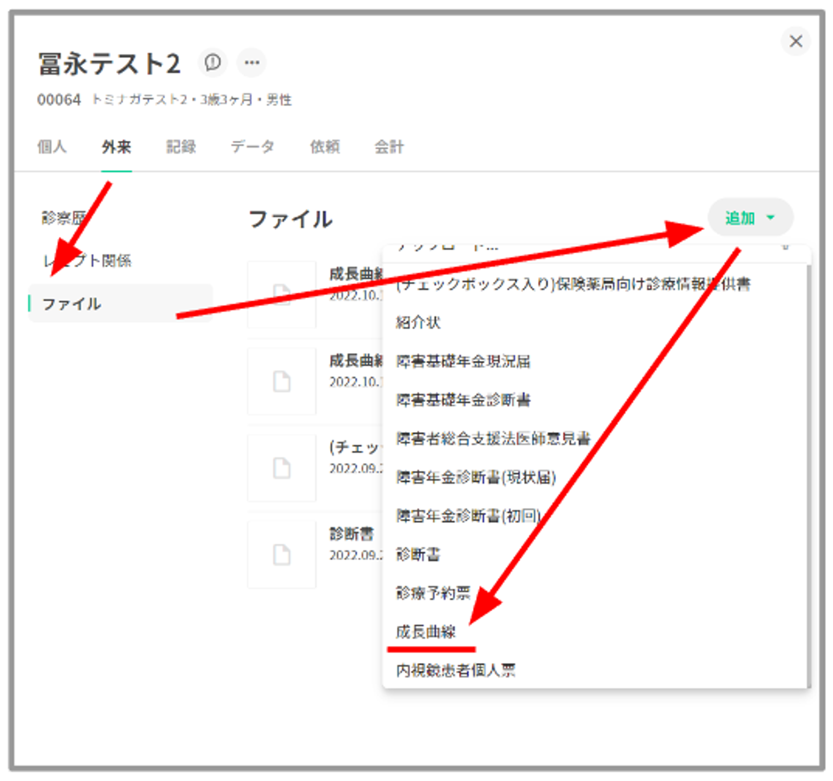Select ファイル in the sidebar
The height and width of the screenshot is (781, 833).
point(72,304)
